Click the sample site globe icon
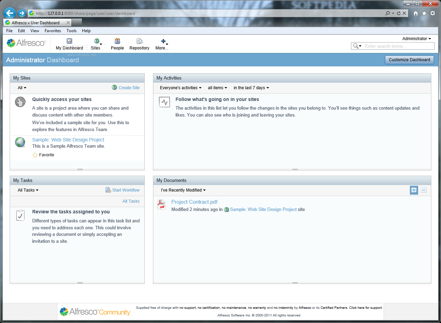 [x=20, y=142]
